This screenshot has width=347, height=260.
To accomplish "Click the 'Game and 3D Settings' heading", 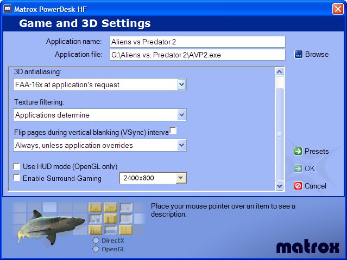I will click(85, 23).
